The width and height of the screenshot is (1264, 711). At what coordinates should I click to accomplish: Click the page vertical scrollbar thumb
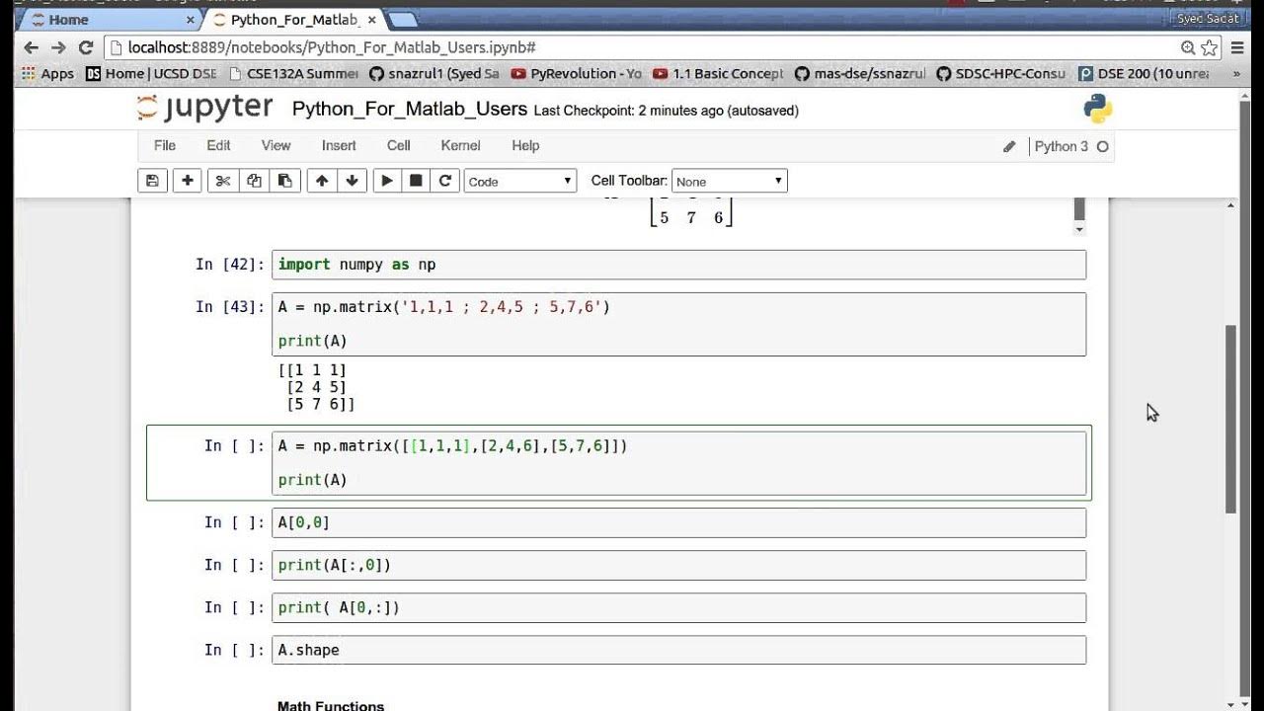tap(1231, 419)
